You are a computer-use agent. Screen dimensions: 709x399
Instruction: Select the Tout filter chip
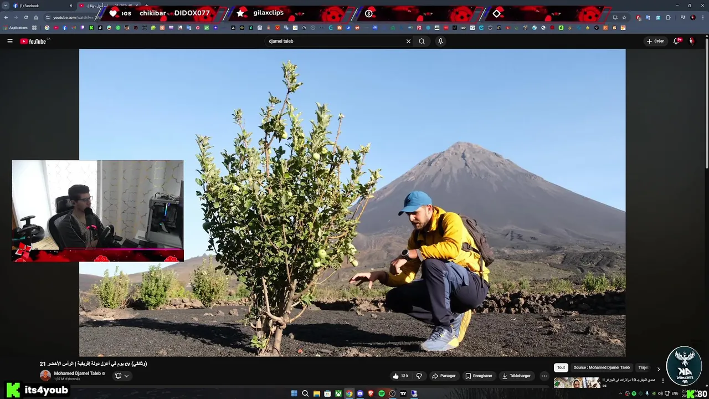point(561,367)
